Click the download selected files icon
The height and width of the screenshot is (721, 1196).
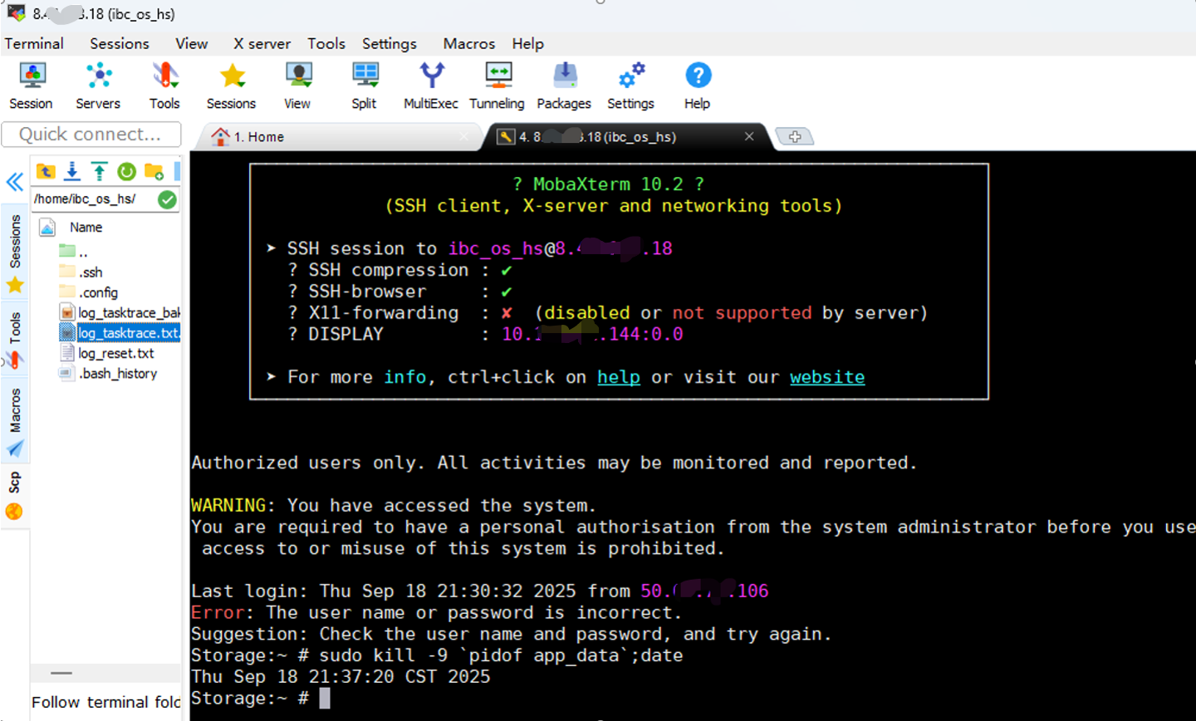point(72,171)
